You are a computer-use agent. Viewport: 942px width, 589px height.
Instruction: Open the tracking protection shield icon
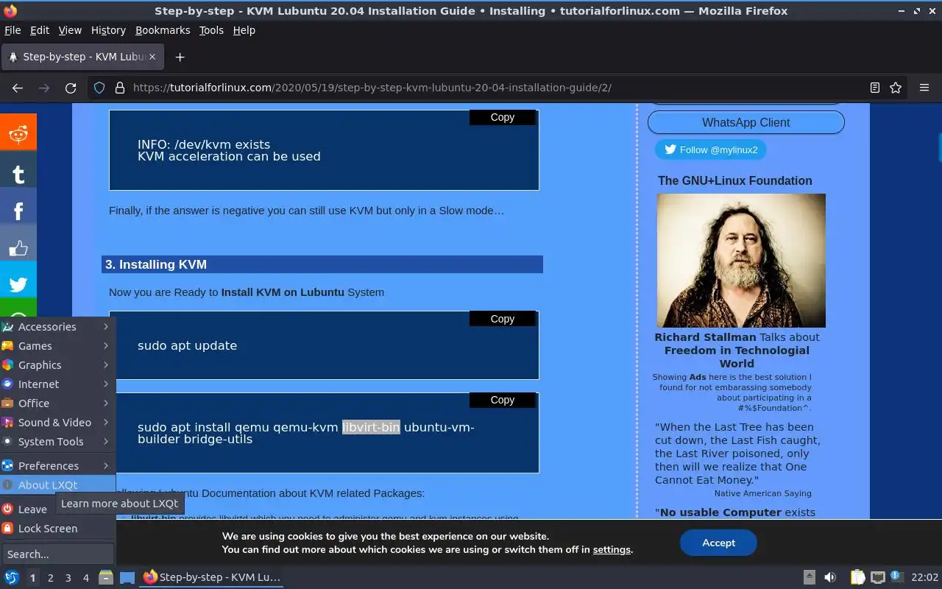pos(99,88)
